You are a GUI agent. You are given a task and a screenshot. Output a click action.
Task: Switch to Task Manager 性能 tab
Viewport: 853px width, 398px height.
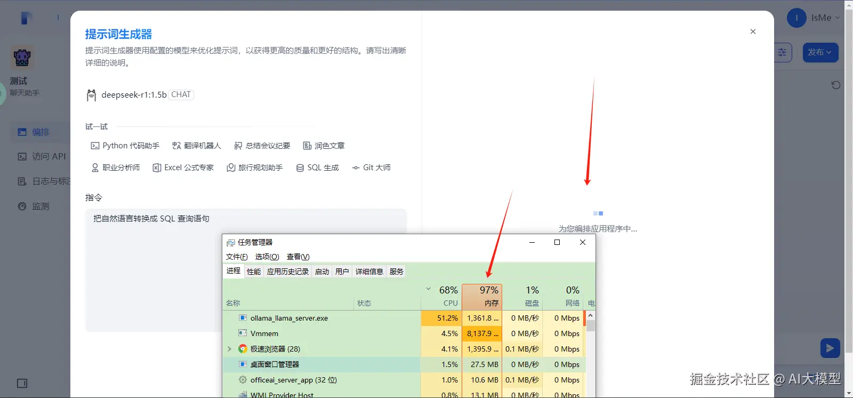point(254,272)
